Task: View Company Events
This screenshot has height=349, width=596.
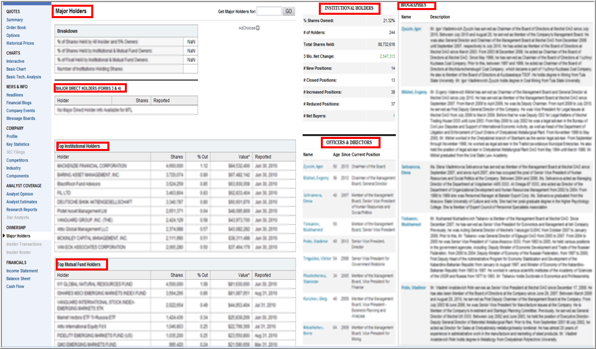Action: tap(21, 111)
